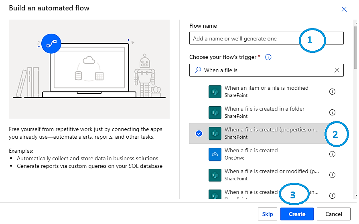Show info for 'When a file is created or modified'
The width and height of the screenshot is (359, 224).
tap(332, 175)
